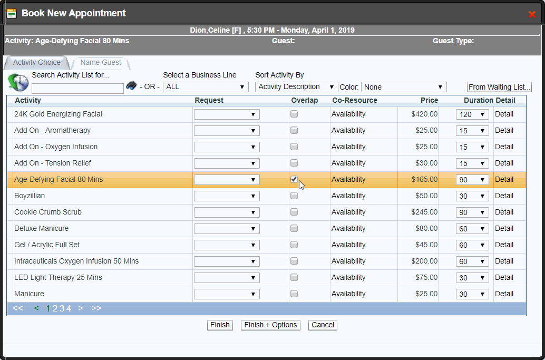The image size is (545, 360).
Task: Click the $420.00 price cell
Action: click(x=424, y=114)
